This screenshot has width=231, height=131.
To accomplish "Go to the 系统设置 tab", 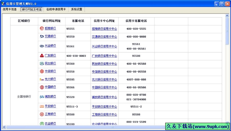I will pos(76,10).
